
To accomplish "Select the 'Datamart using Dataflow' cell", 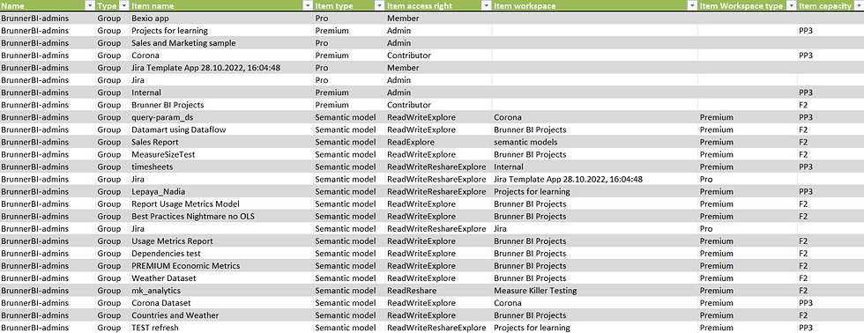I will point(221,129).
